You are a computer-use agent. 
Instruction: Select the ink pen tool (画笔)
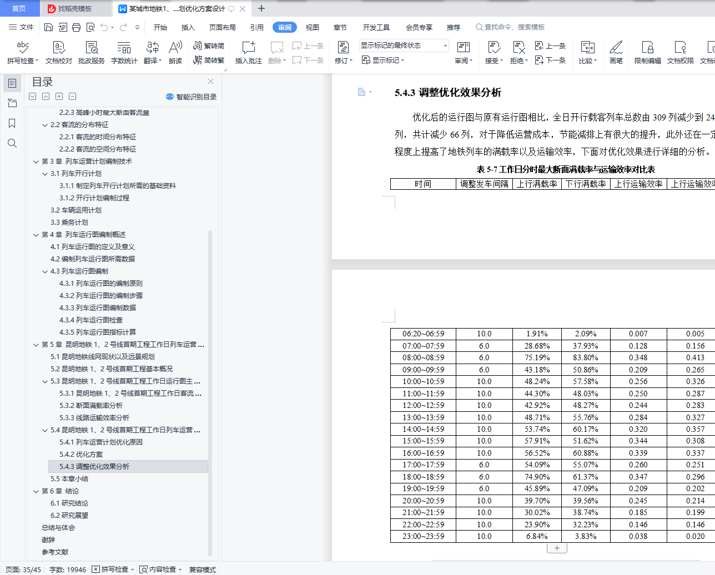tap(616, 53)
